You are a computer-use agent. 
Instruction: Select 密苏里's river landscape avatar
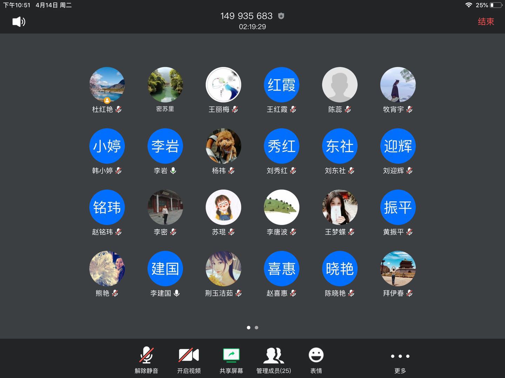[165, 85]
